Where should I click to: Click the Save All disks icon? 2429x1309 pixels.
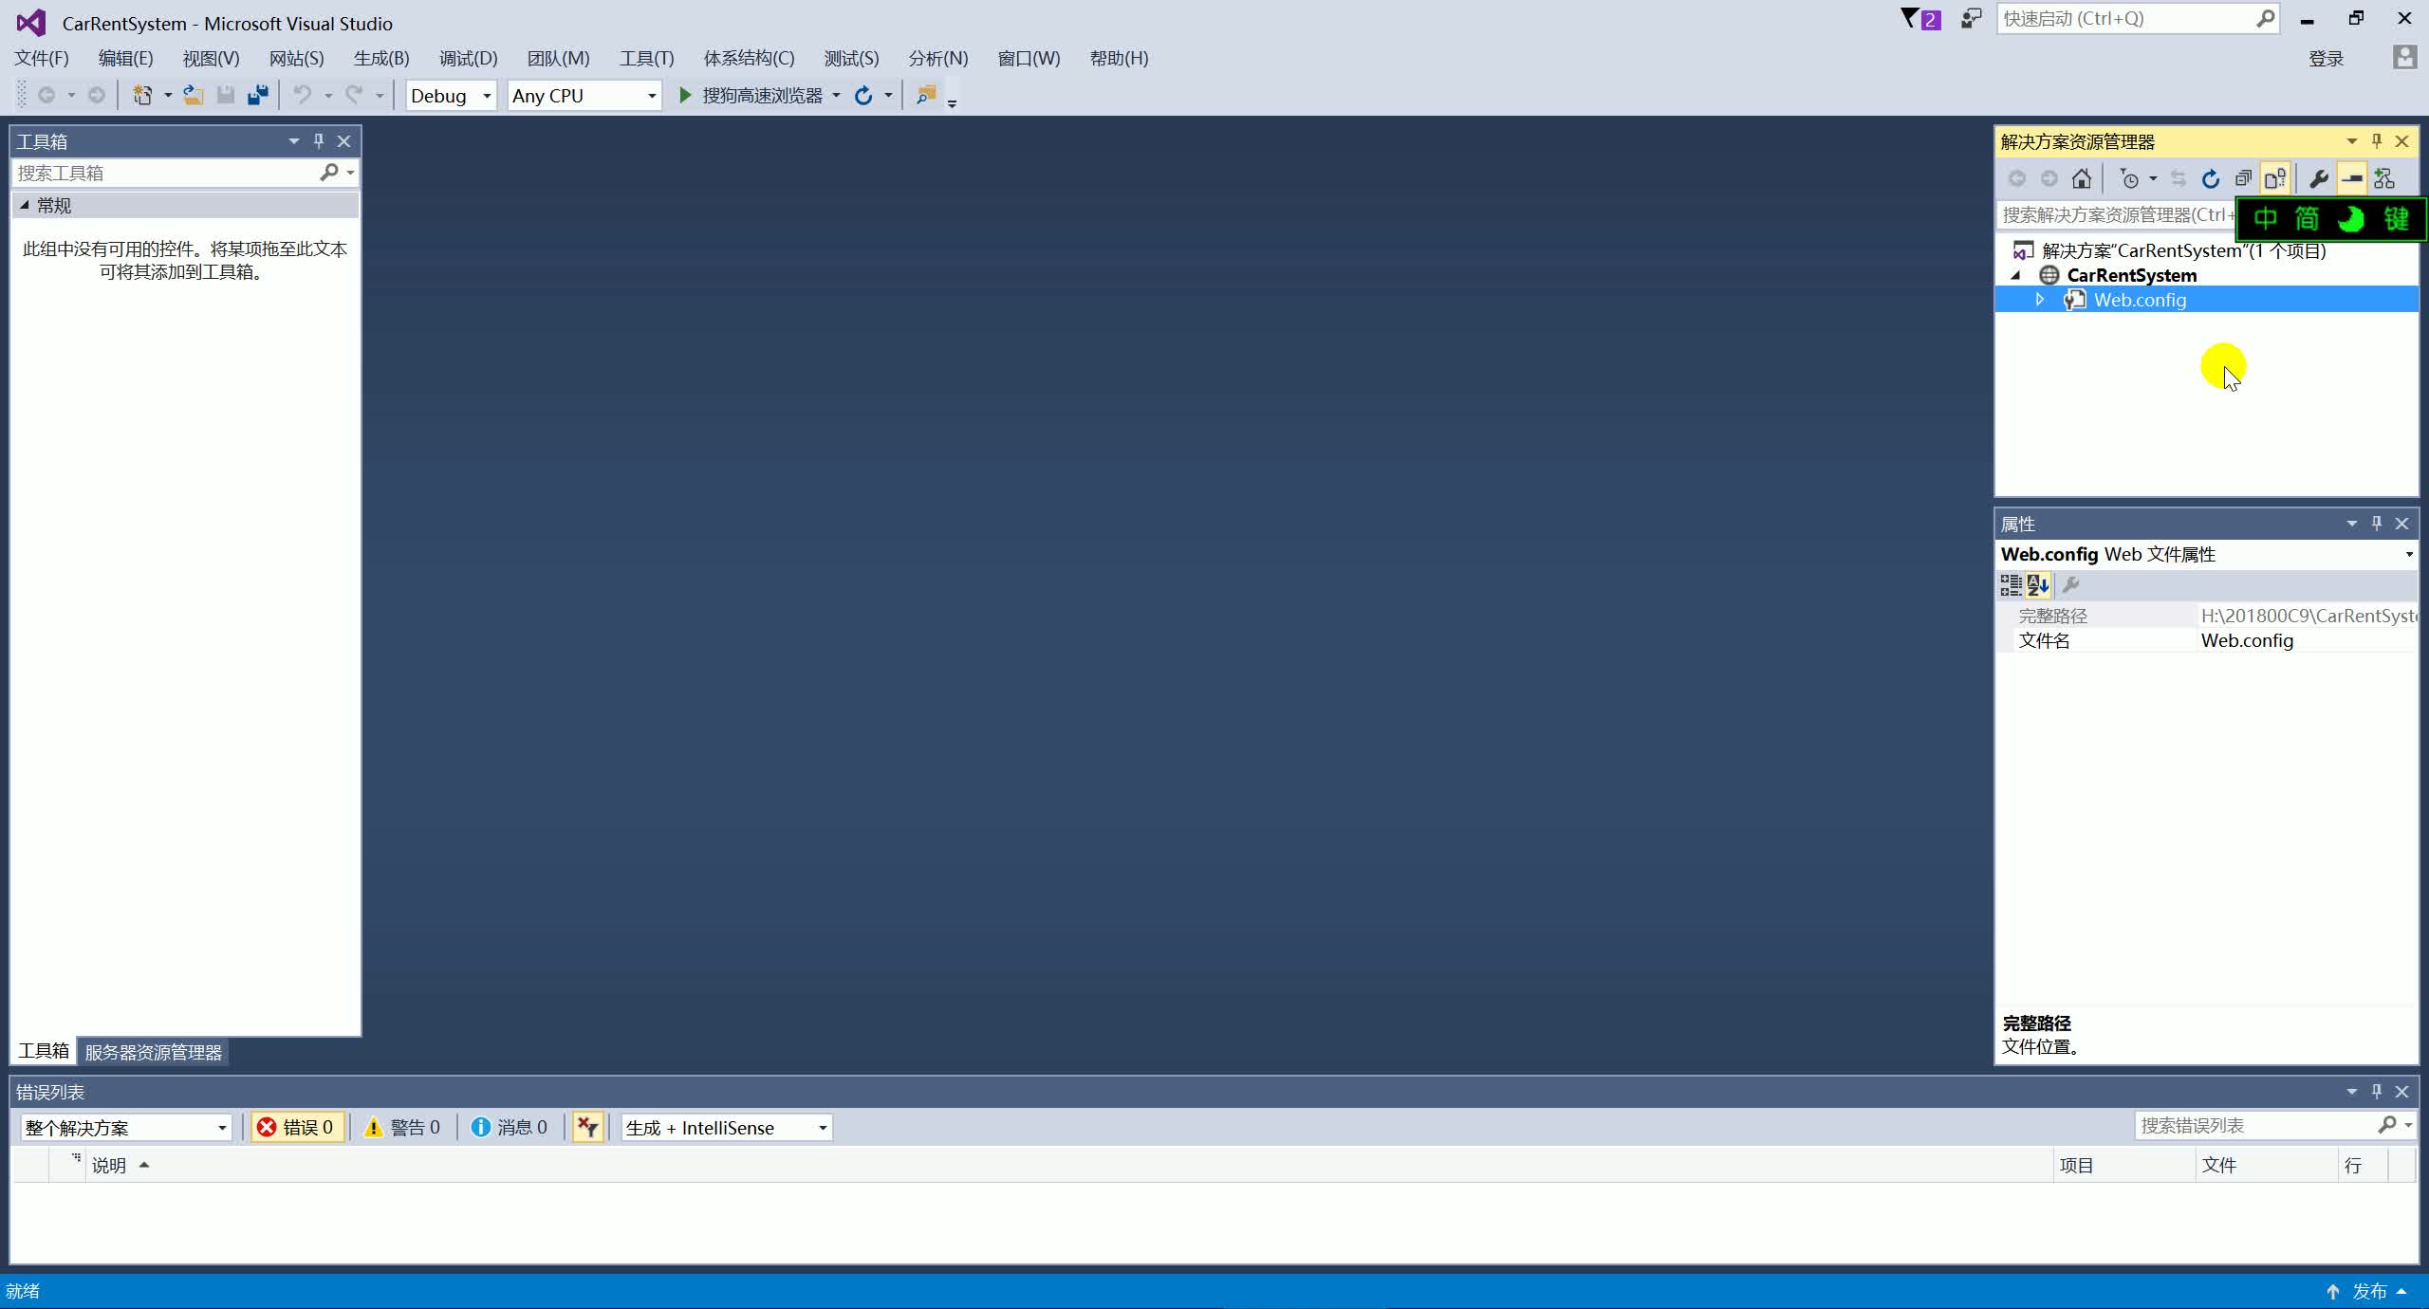257,95
